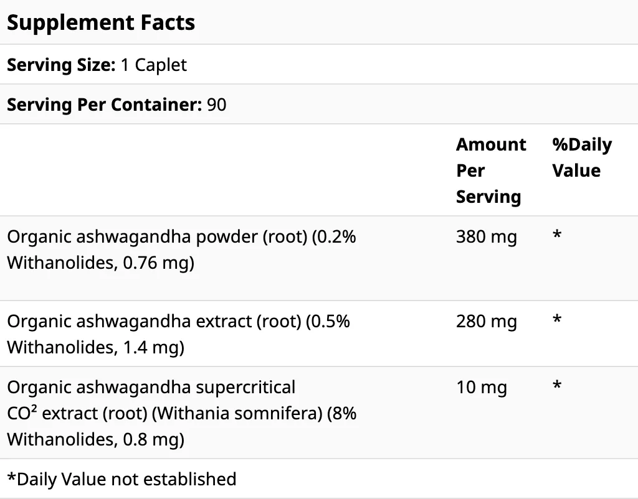This screenshot has height=499, width=638.
Task: Click the asterisk in the 10 mg row
Action: coord(557,386)
